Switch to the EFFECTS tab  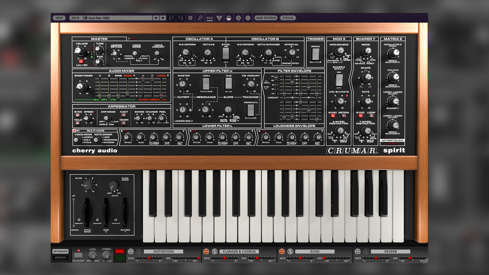pos(60,258)
